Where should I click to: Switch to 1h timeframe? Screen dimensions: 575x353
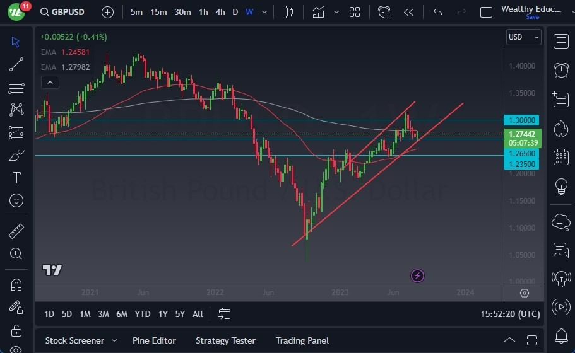(x=203, y=12)
